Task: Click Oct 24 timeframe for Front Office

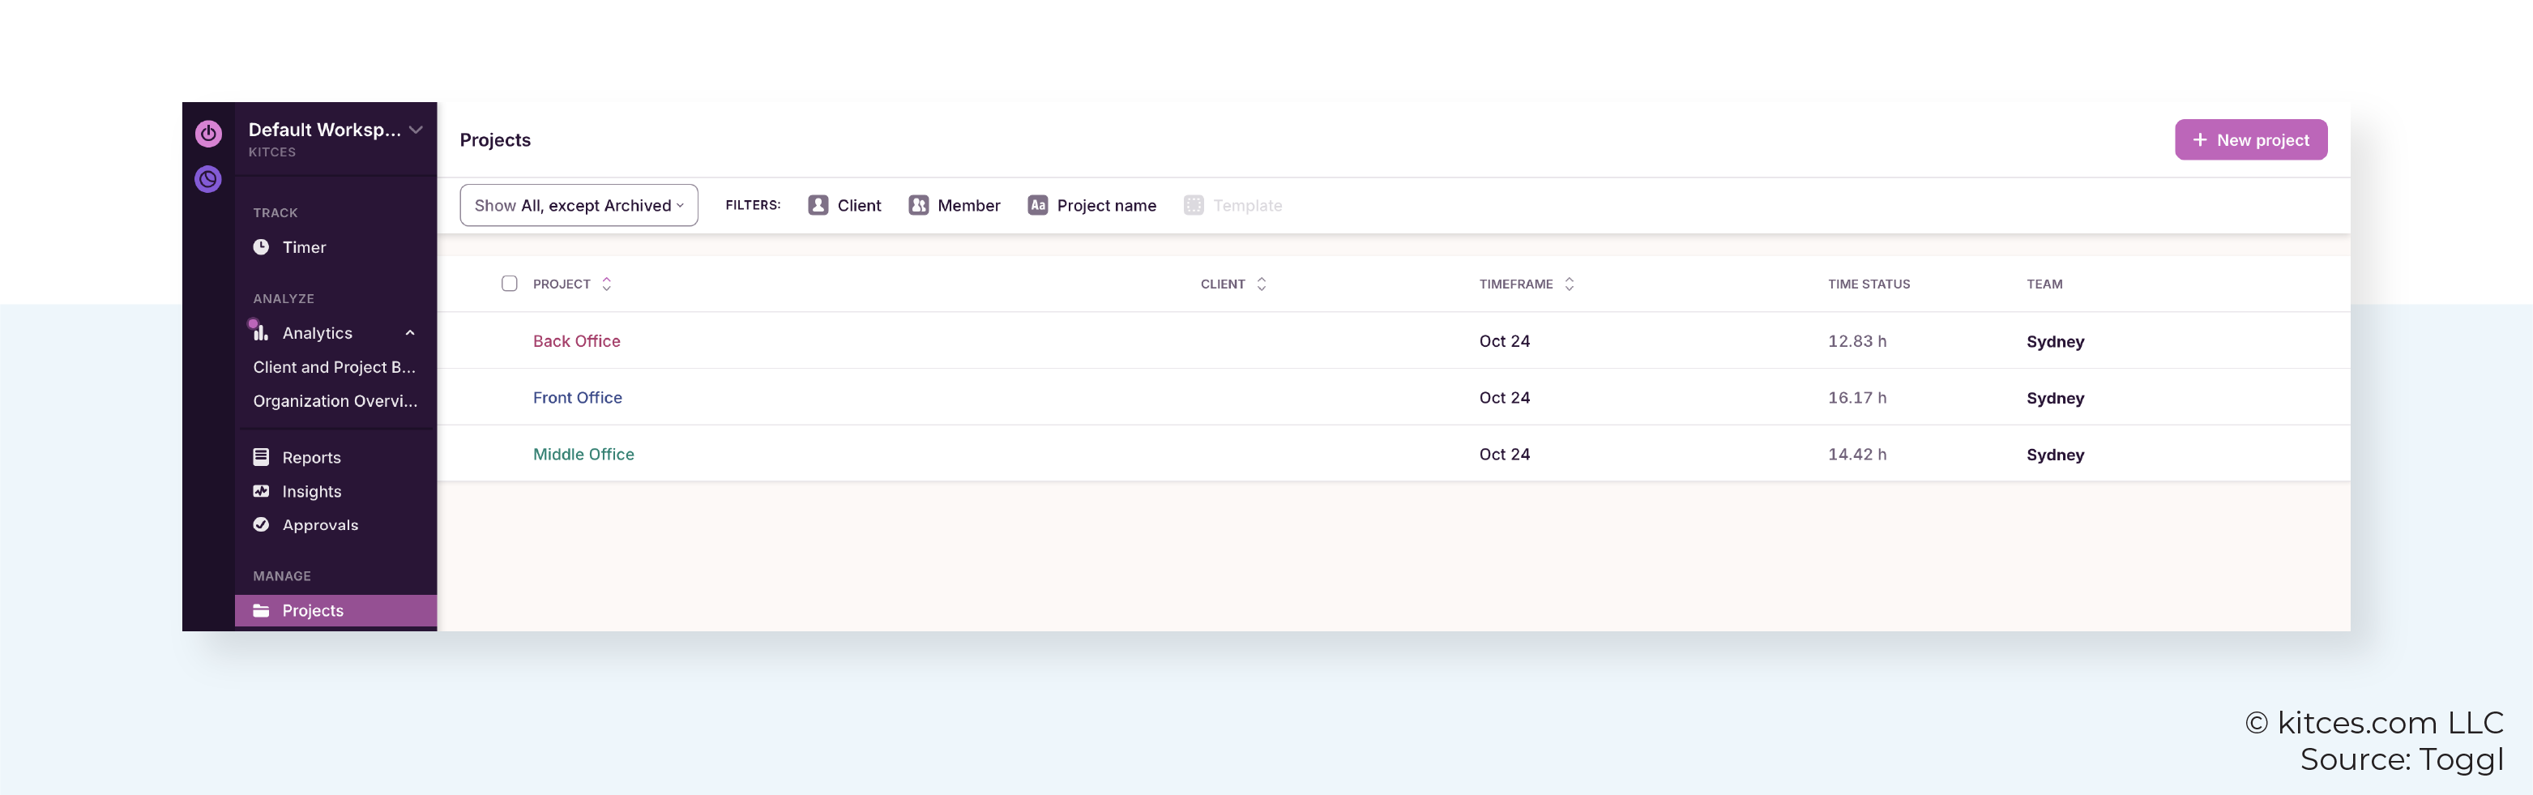Action: [x=1505, y=397]
